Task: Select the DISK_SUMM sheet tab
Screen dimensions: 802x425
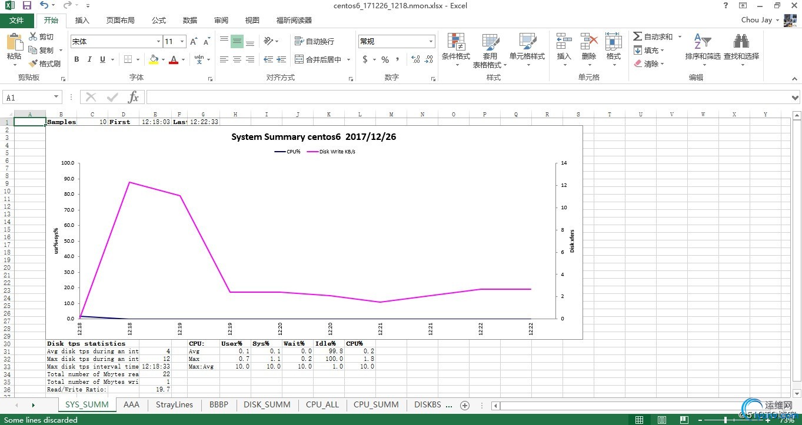Action: (267, 404)
